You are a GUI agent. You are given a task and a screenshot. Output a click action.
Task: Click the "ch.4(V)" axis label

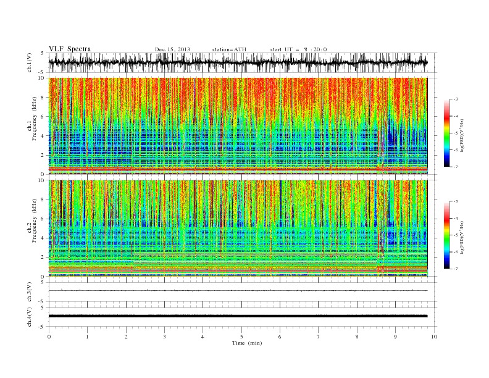coord(29,317)
